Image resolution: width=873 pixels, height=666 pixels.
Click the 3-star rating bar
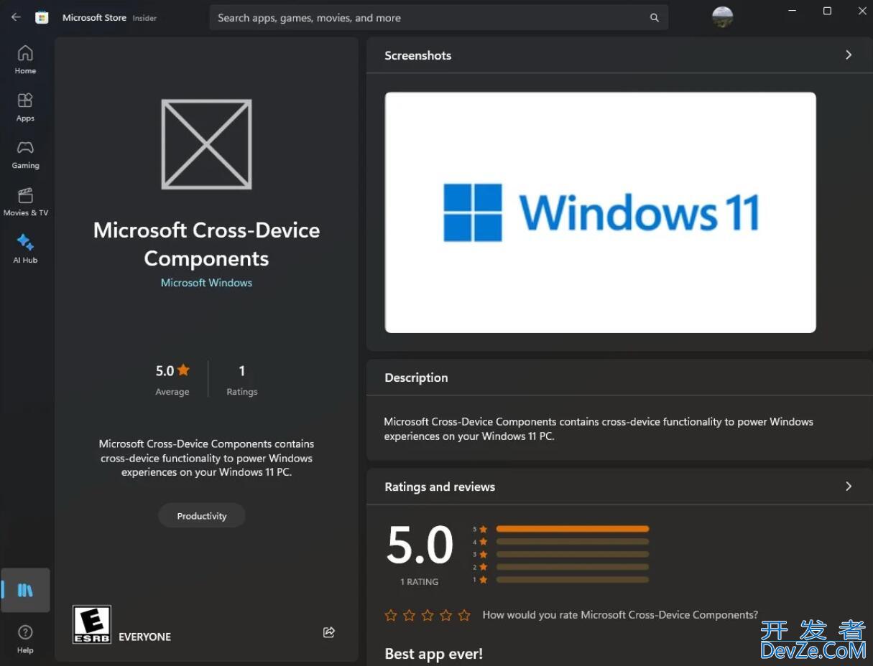point(572,554)
